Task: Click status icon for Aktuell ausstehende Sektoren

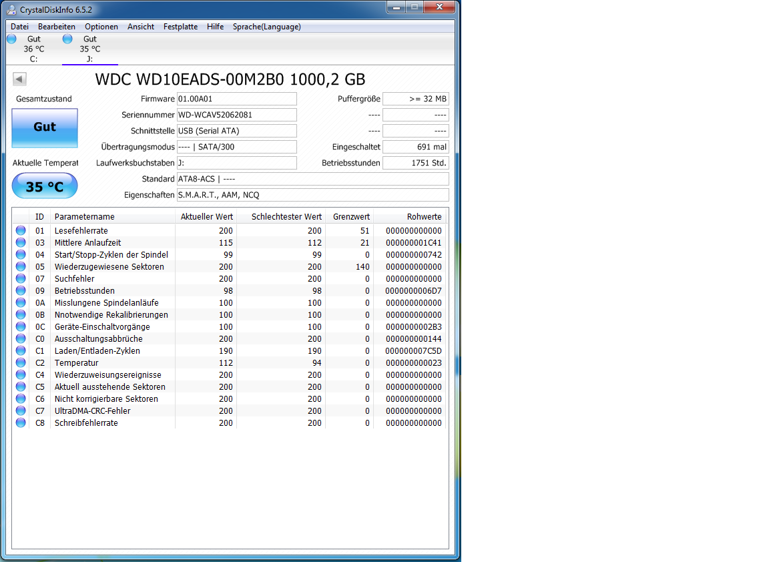Action: click(x=21, y=386)
